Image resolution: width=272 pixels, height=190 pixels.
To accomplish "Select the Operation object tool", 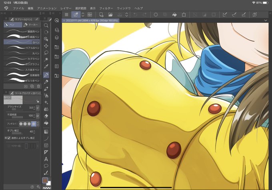I will 46,39.
